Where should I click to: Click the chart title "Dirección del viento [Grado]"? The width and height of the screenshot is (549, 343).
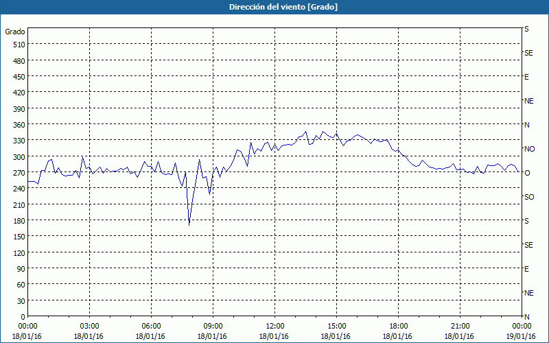(283, 7)
